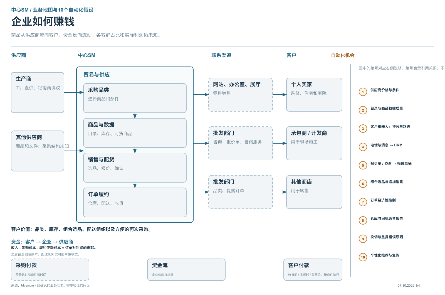Select circle 3 beside 客户机器人

pos(363,129)
